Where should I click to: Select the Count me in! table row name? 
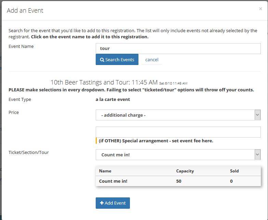point(113,181)
